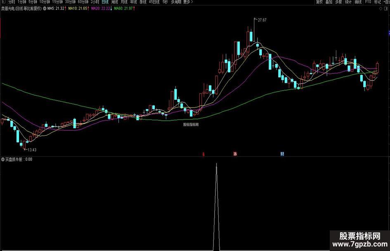390x251 pixels.
Task: Select the 30分钟 period tab
Action: 71,2
